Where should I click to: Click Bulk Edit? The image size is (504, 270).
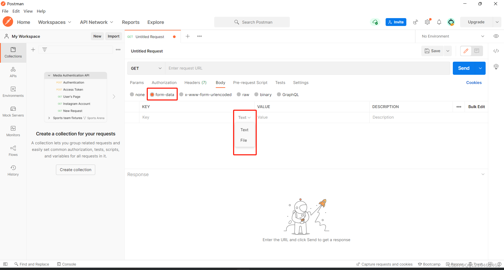point(476,107)
